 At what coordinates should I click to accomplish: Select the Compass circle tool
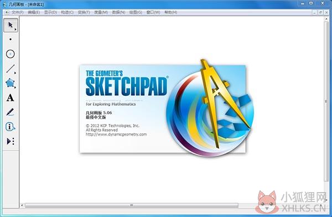(x=11, y=54)
